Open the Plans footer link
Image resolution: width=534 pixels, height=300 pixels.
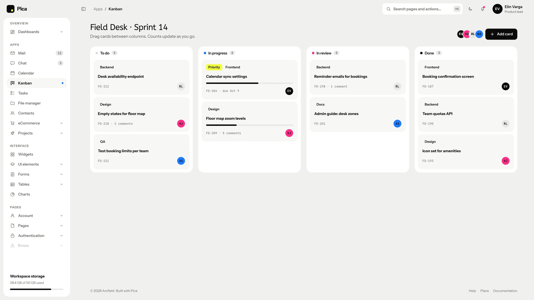(484, 291)
